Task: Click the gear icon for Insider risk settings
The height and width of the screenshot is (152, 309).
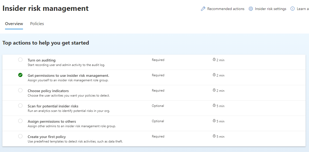Action: (251, 9)
